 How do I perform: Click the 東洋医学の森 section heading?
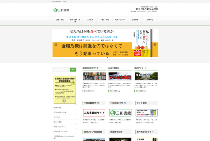[x=116, y=132]
